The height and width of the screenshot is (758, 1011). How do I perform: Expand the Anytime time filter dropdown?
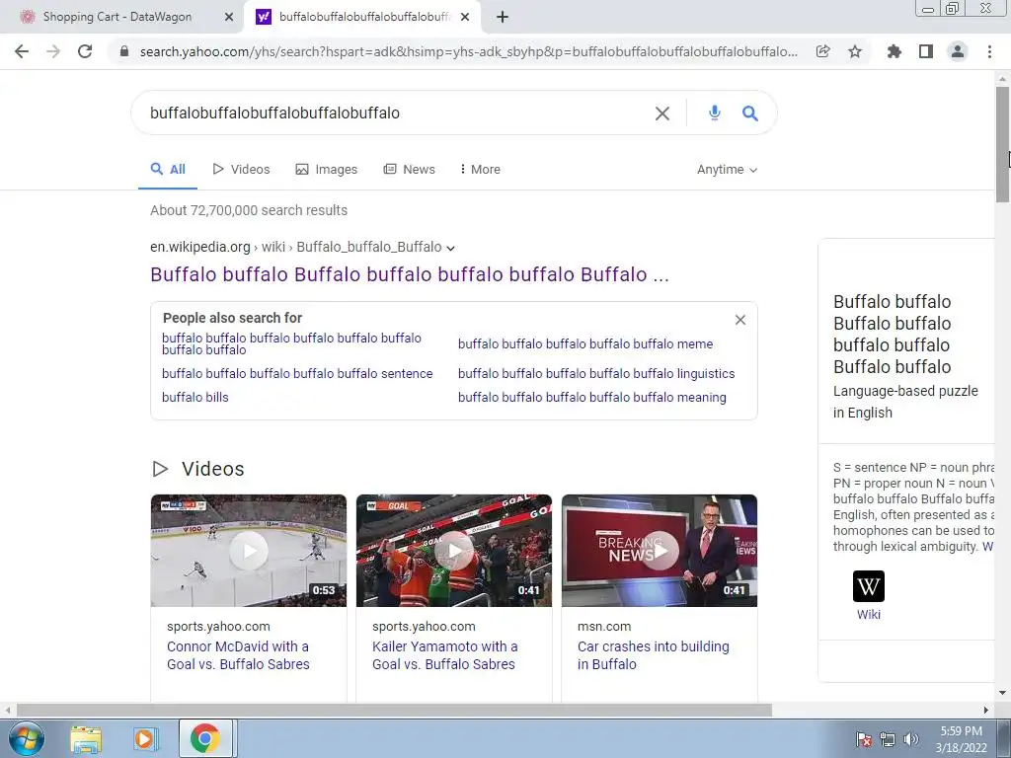[x=727, y=170]
